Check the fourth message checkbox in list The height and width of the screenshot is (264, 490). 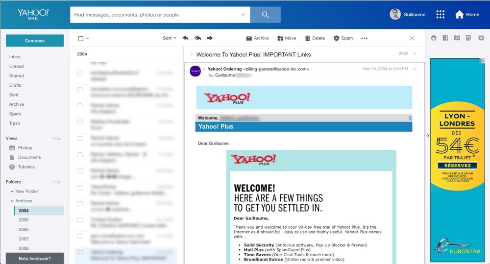(x=80, y=122)
